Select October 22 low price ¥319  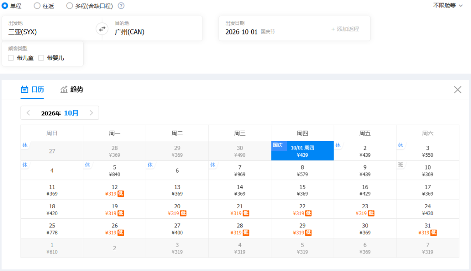coord(302,209)
